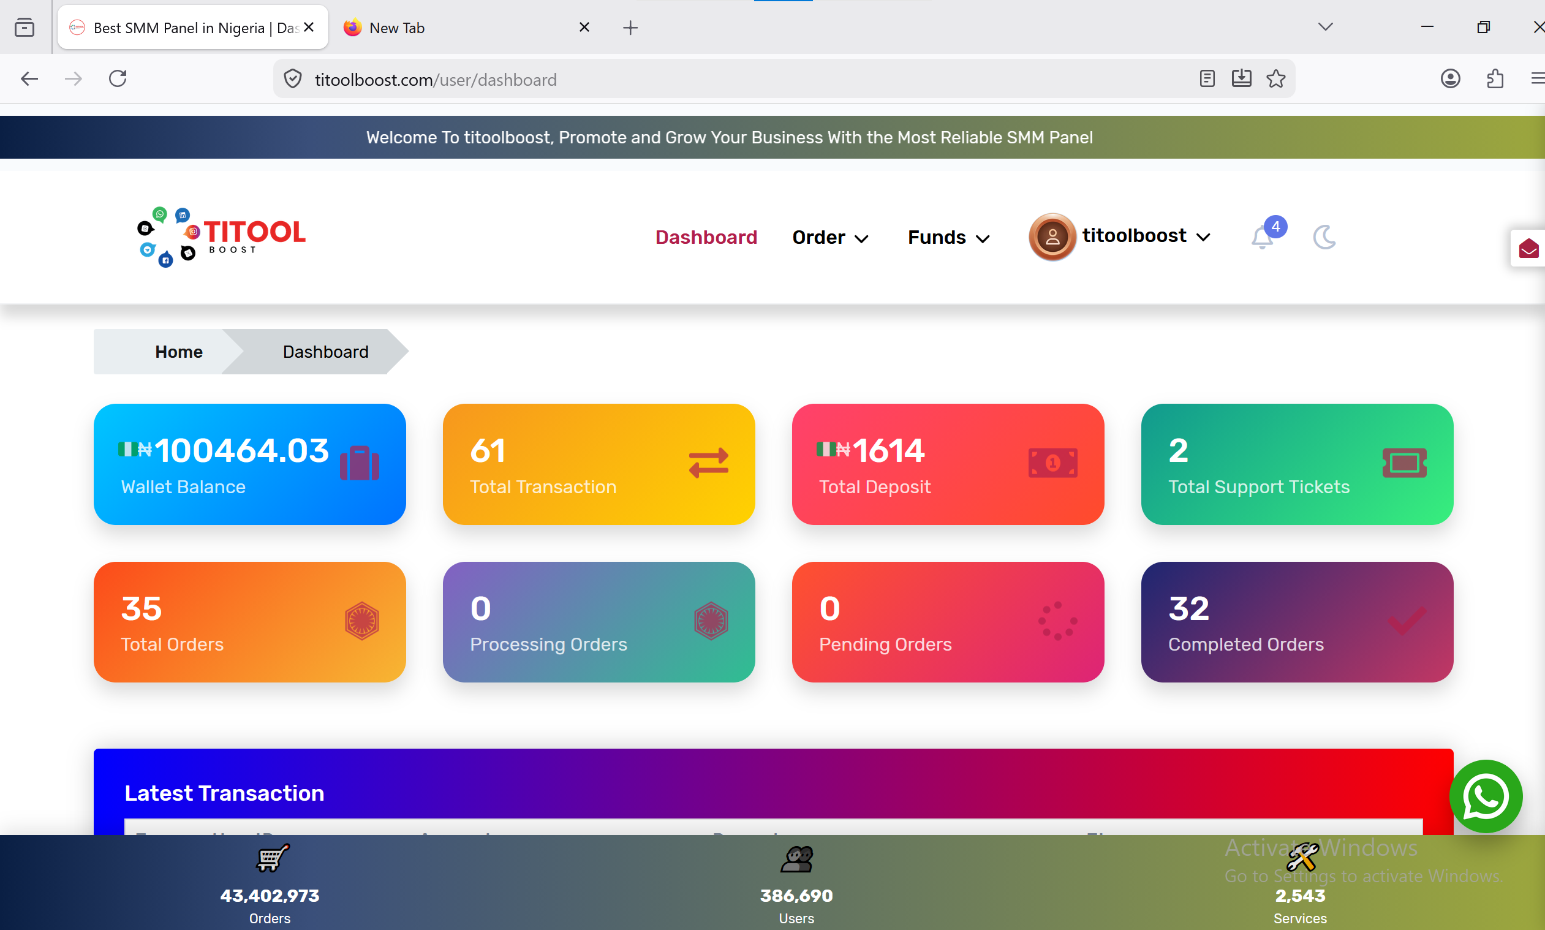Open the WhatsApp chat floating button

pos(1486,796)
